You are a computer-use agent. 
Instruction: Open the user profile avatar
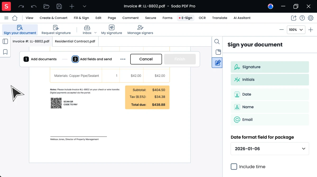coord(271,6)
